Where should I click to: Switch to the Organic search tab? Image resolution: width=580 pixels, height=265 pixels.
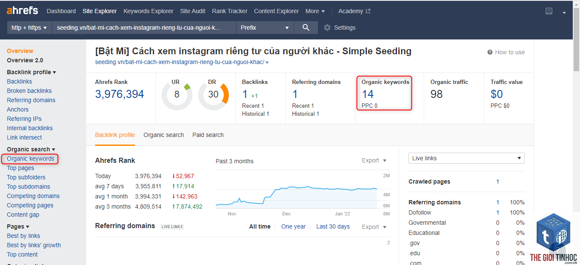[163, 135]
